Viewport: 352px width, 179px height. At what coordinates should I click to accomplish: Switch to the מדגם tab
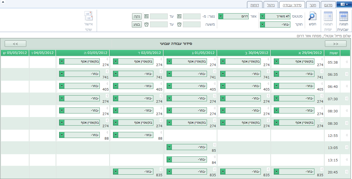click(329, 5)
